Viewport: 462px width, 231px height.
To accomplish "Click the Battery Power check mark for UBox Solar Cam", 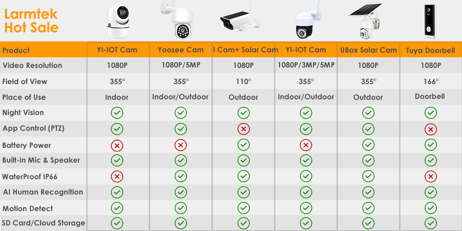I will point(368,145).
